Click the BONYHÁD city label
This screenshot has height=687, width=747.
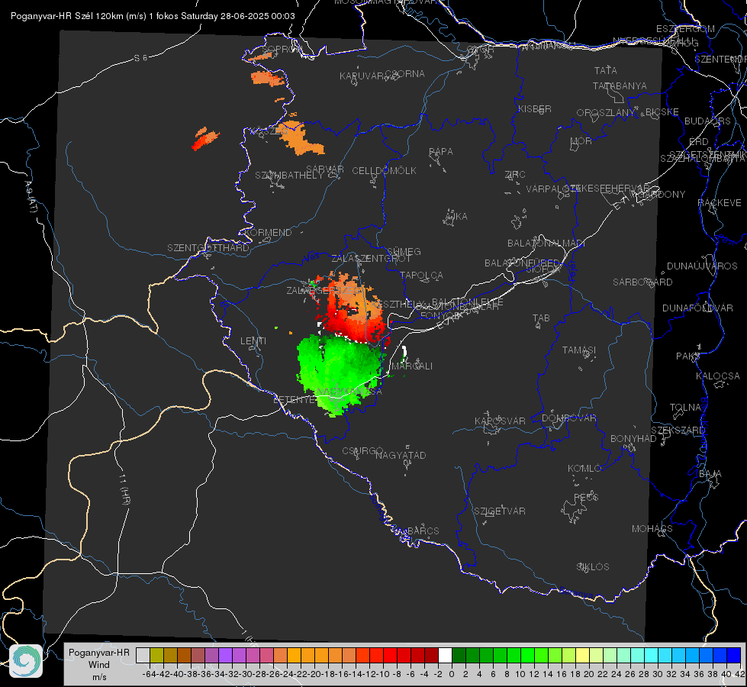point(633,439)
